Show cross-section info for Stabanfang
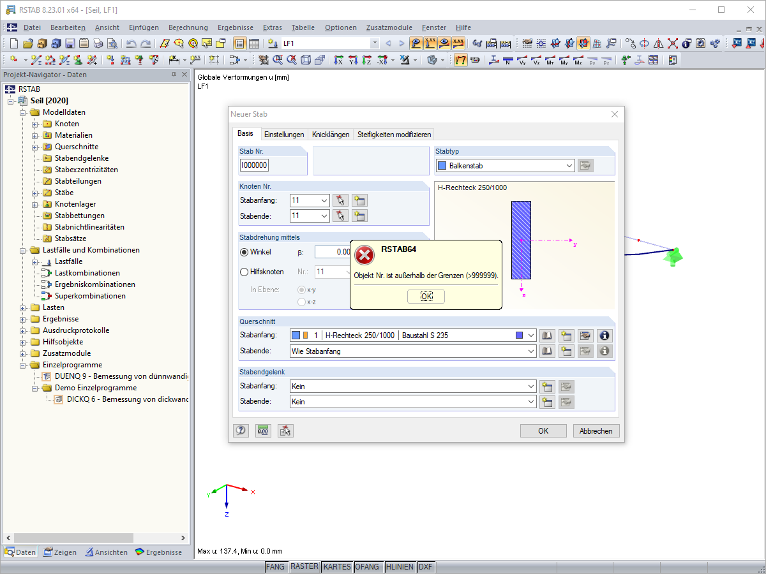This screenshot has width=766, height=574. pyautogui.click(x=605, y=335)
